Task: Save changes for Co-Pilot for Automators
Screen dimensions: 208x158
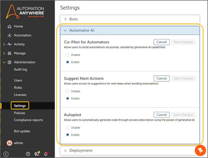Action: [x=183, y=42]
